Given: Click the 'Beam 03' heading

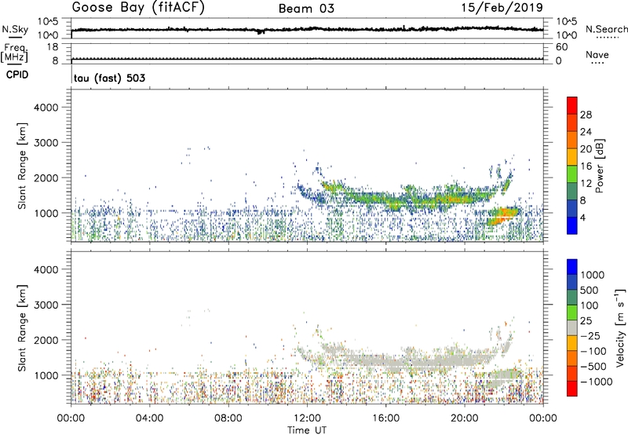Looking at the screenshot, I should click(x=306, y=9).
